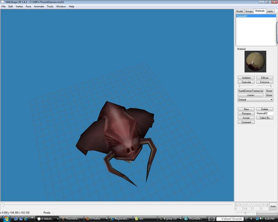Click the Assign button
The width and height of the screenshot is (278, 222).
click(x=246, y=118)
